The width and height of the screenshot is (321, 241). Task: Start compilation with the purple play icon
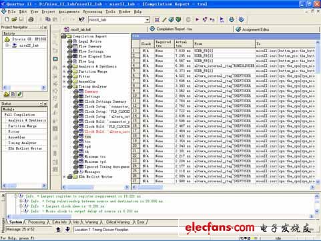(x=197, y=19)
